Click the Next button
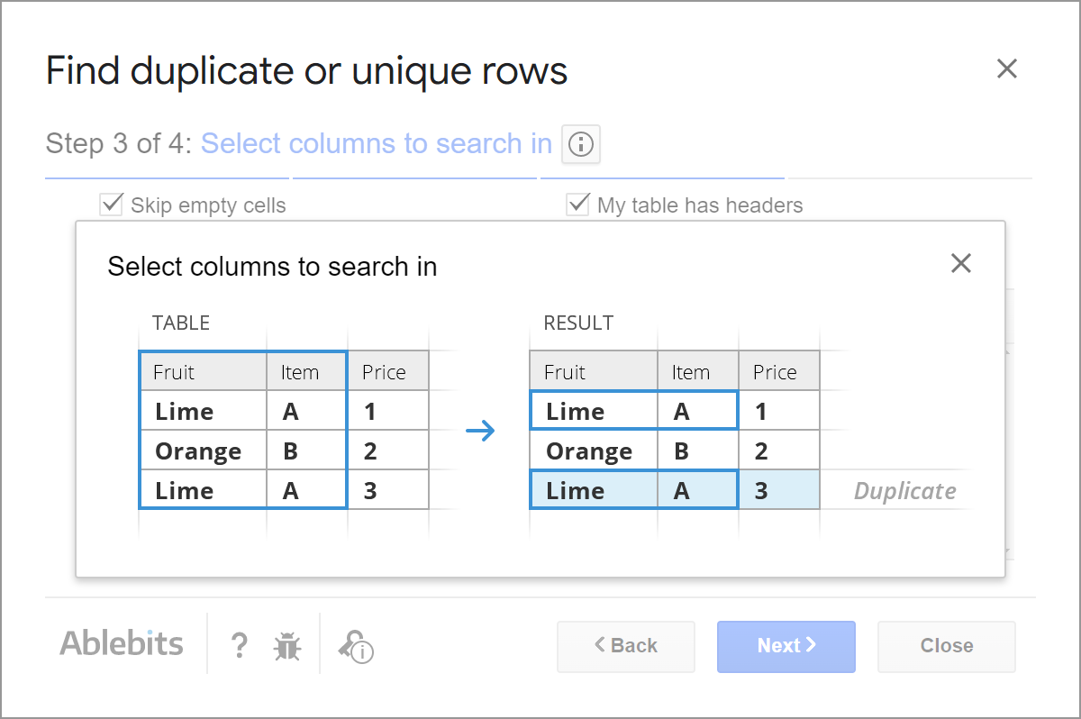Screen dimensions: 1081x719 (786, 646)
